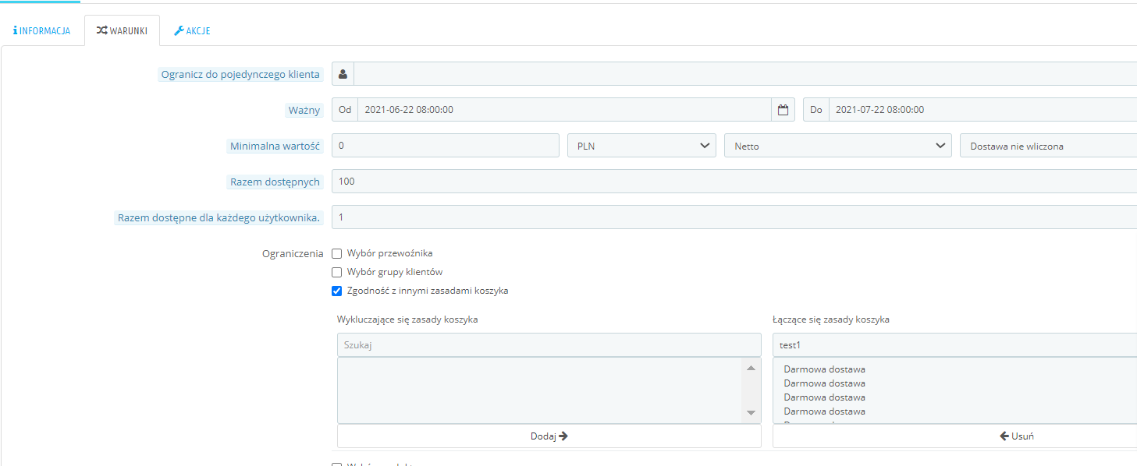1137x466 pixels.
Task: Open the Dostawa nie wliczona dropdown
Action: coord(1048,146)
